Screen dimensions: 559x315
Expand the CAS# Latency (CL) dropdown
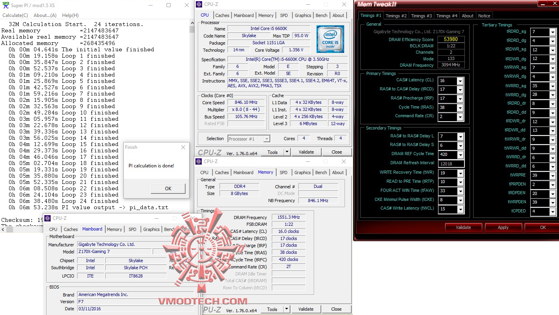coord(460,81)
